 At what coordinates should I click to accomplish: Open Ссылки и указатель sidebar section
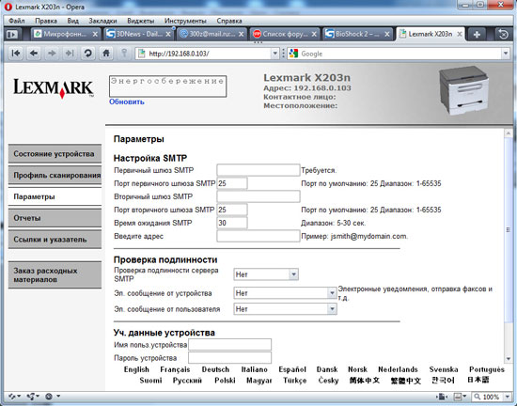tap(55, 240)
